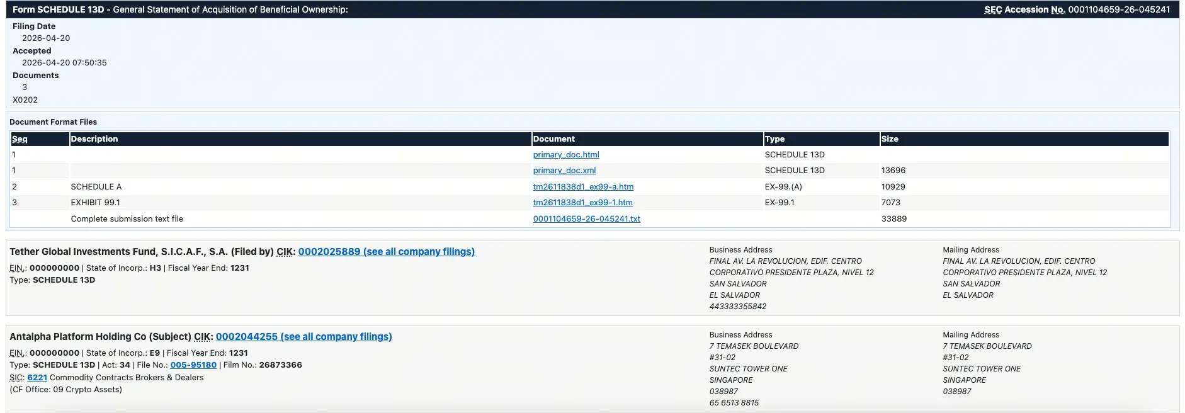
Task: Select the size value 13696
Action: [893, 171]
